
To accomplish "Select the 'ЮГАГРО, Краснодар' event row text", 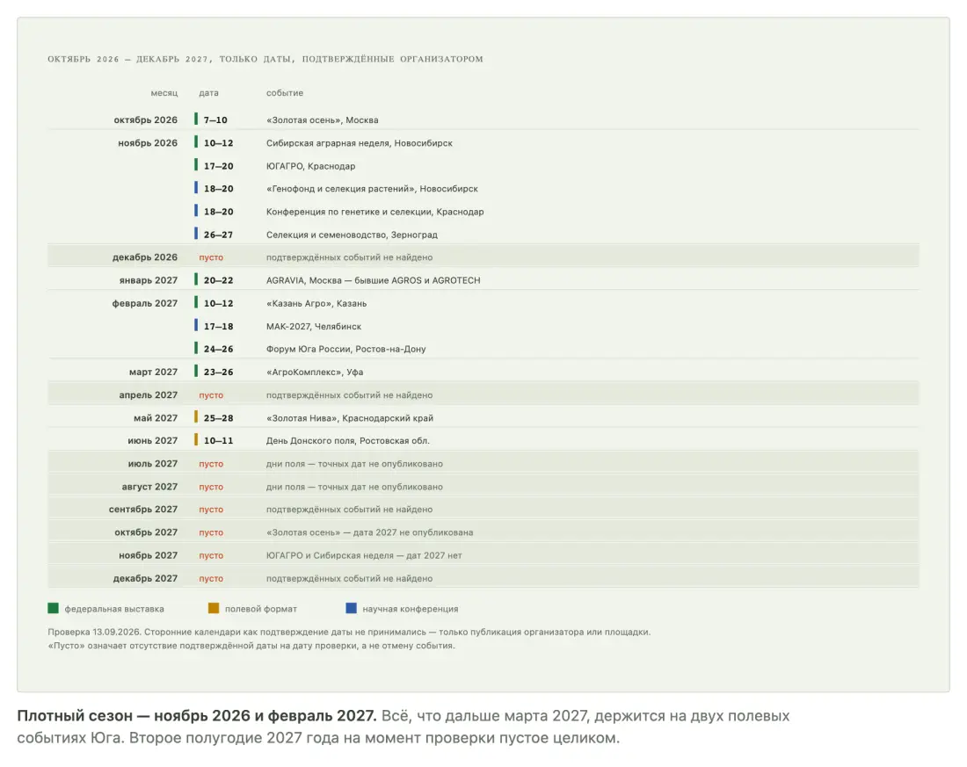I will coord(310,166).
